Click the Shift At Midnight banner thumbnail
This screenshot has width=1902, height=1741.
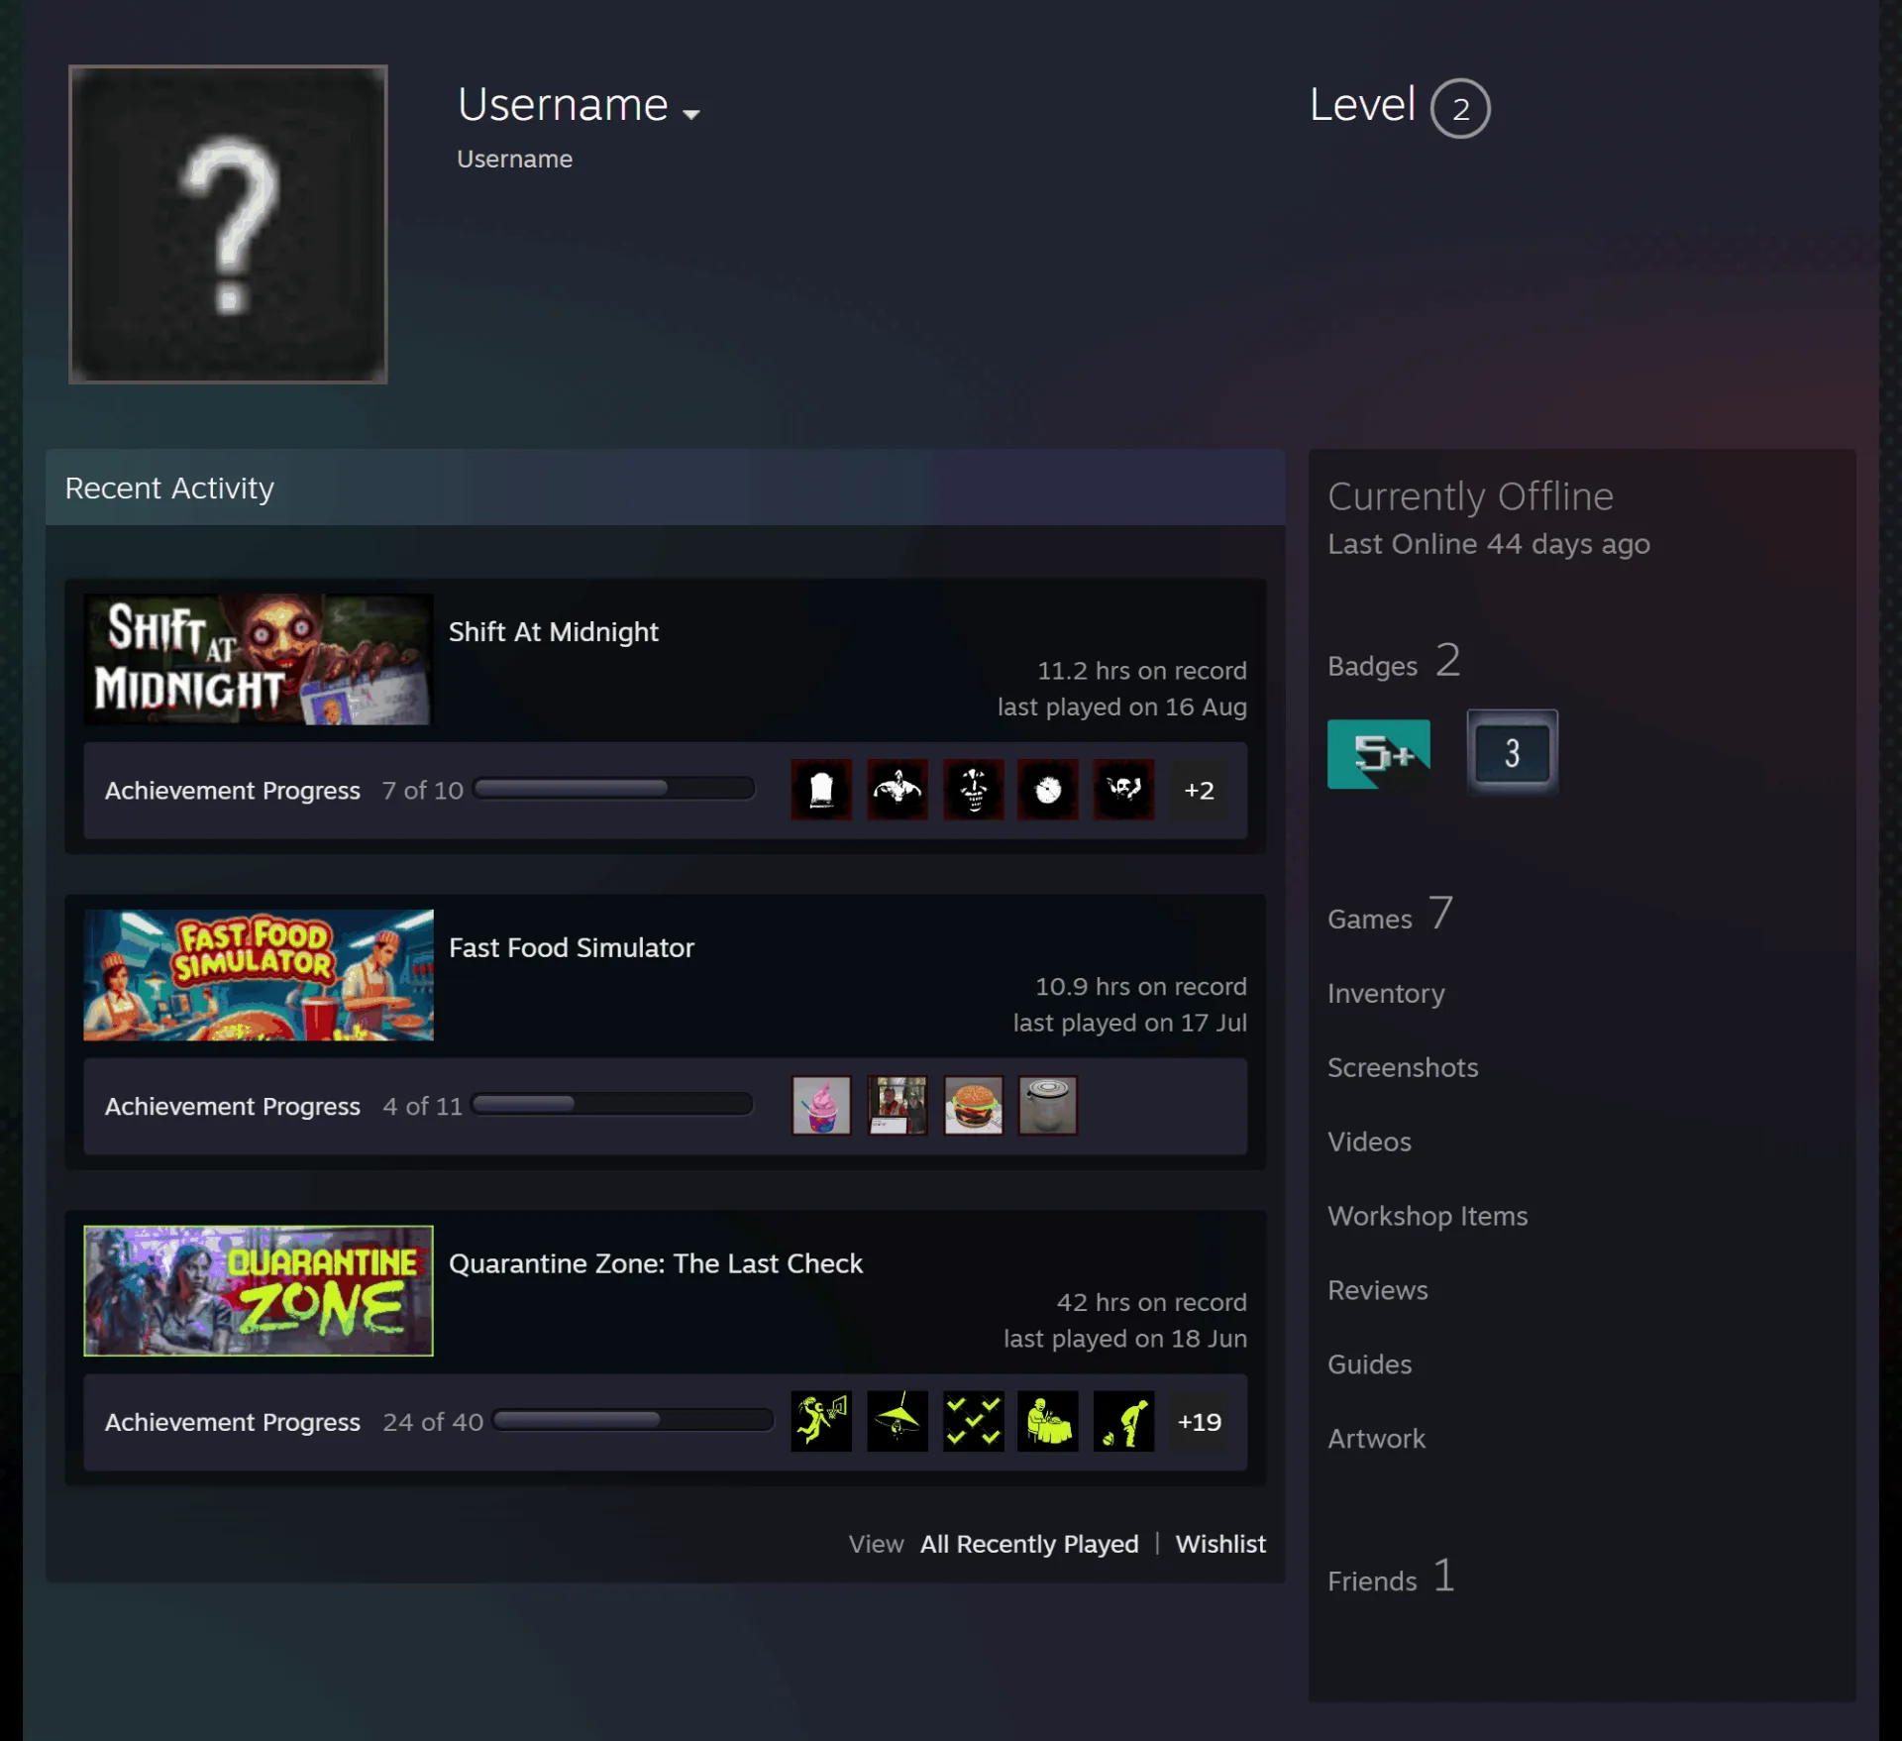tap(259, 659)
